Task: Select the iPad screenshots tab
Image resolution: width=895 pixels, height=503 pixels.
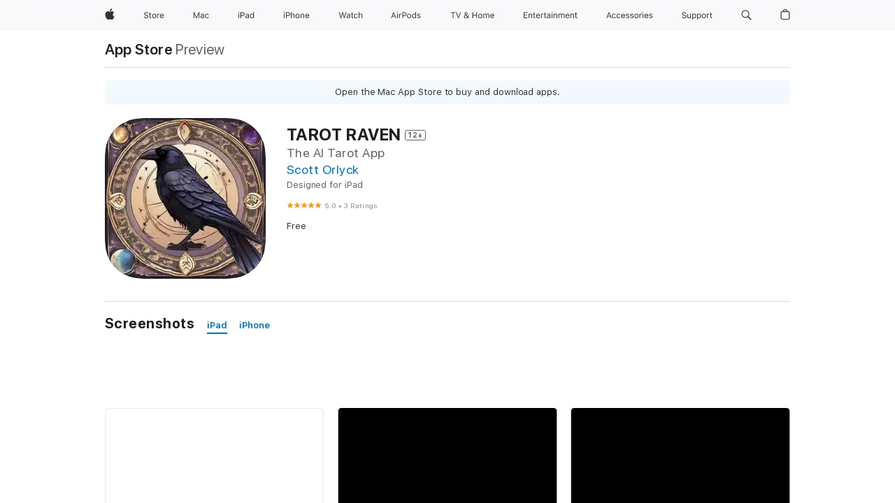Action: (x=217, y=326)
